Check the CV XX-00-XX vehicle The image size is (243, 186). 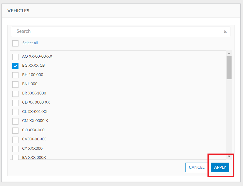click(x=15, y=139)
